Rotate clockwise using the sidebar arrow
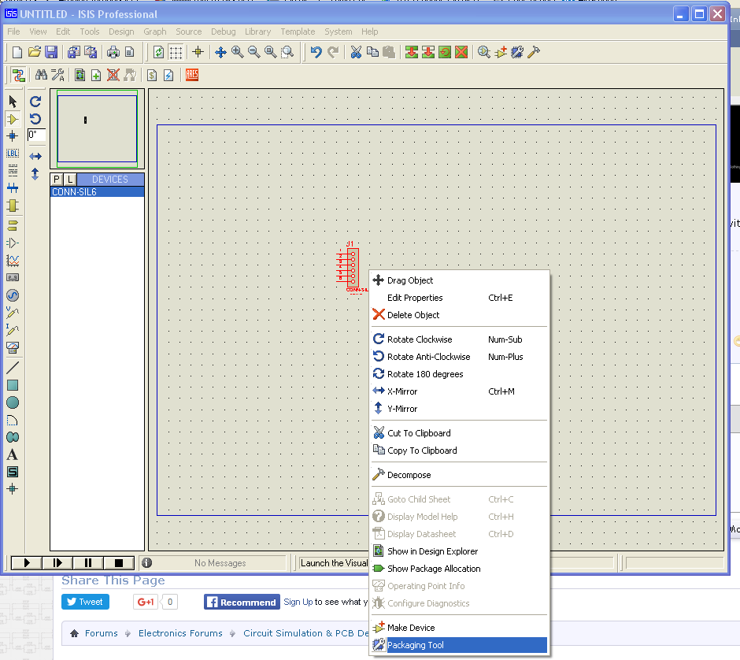 [35, 102]
